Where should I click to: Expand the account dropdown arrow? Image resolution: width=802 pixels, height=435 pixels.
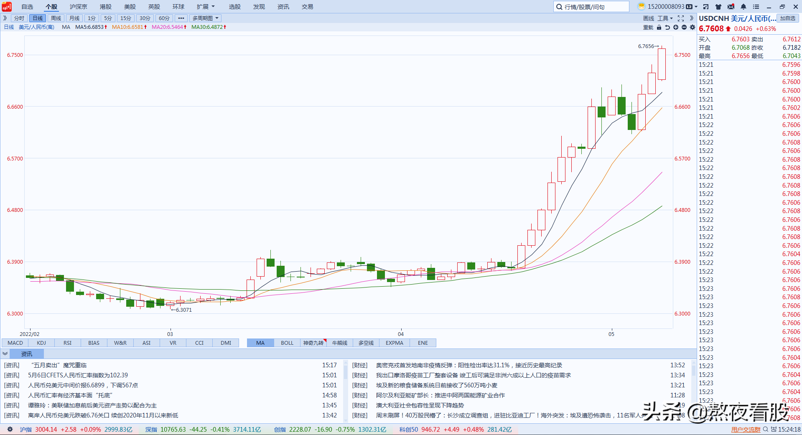(696, 7)
